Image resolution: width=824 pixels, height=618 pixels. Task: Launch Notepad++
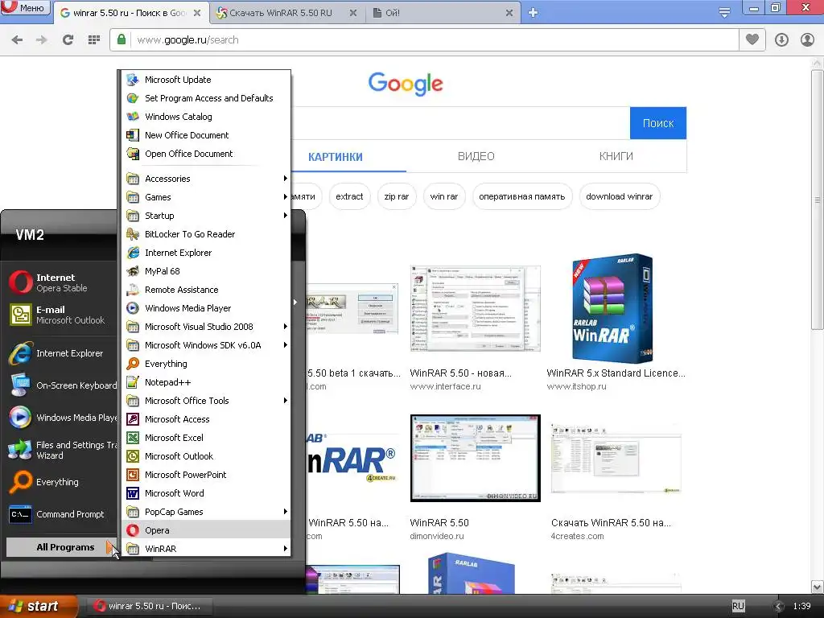205,382
